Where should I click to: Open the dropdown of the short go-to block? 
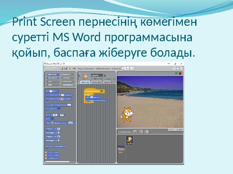click(52, 119)
